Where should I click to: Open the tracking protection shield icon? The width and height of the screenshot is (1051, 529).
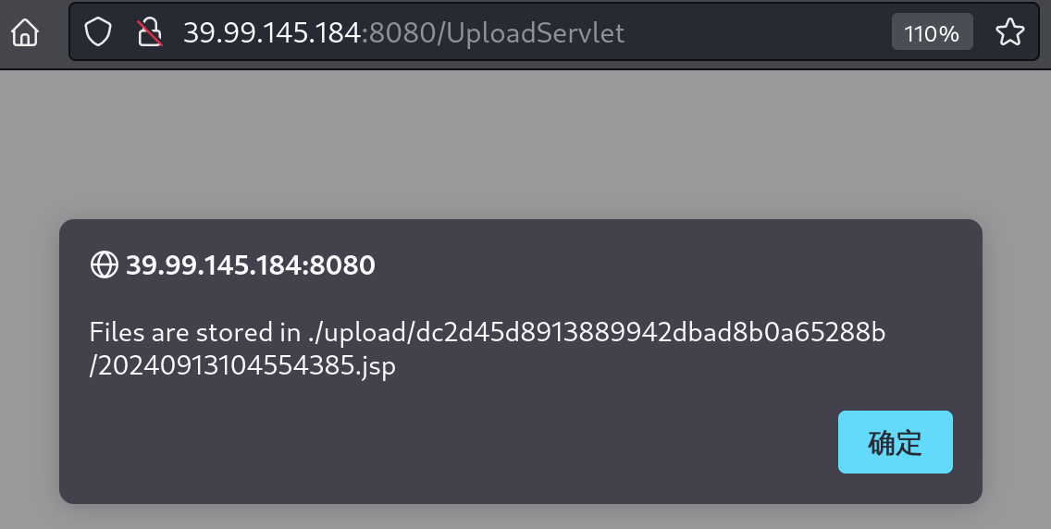pyautogui.click(x=98, y=34)
